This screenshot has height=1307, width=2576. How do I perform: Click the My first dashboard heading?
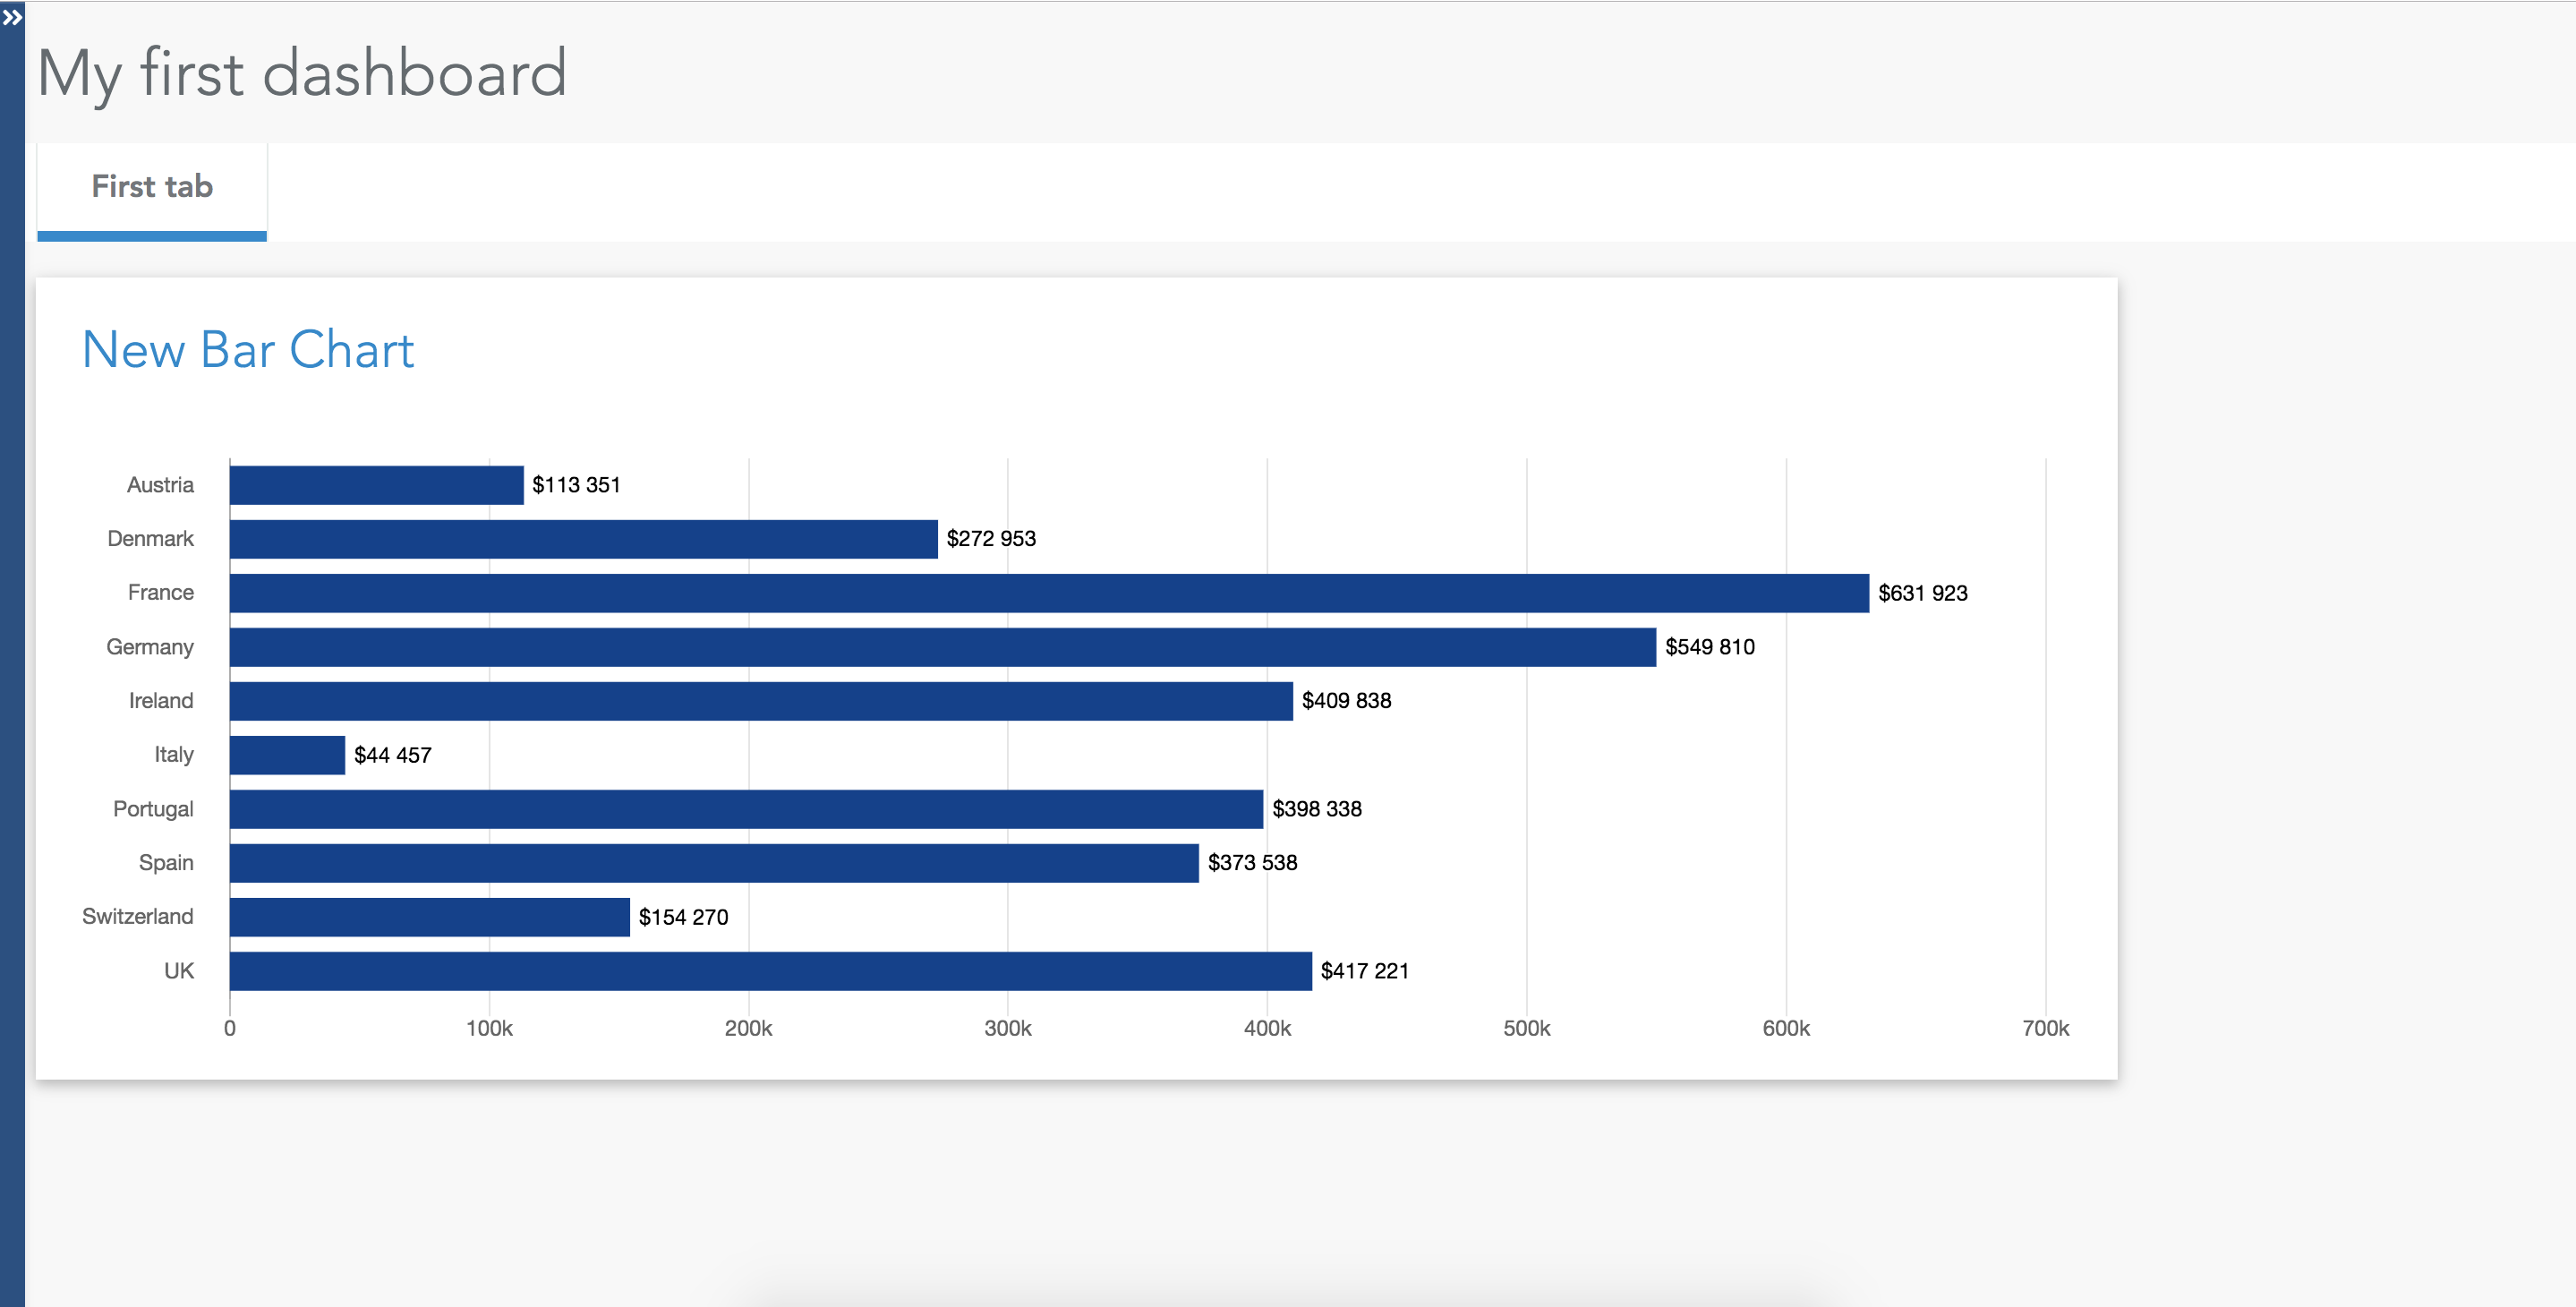pos(302,74)
